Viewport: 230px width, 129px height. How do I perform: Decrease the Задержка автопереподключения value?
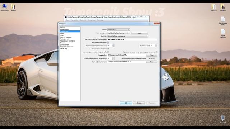113,46
